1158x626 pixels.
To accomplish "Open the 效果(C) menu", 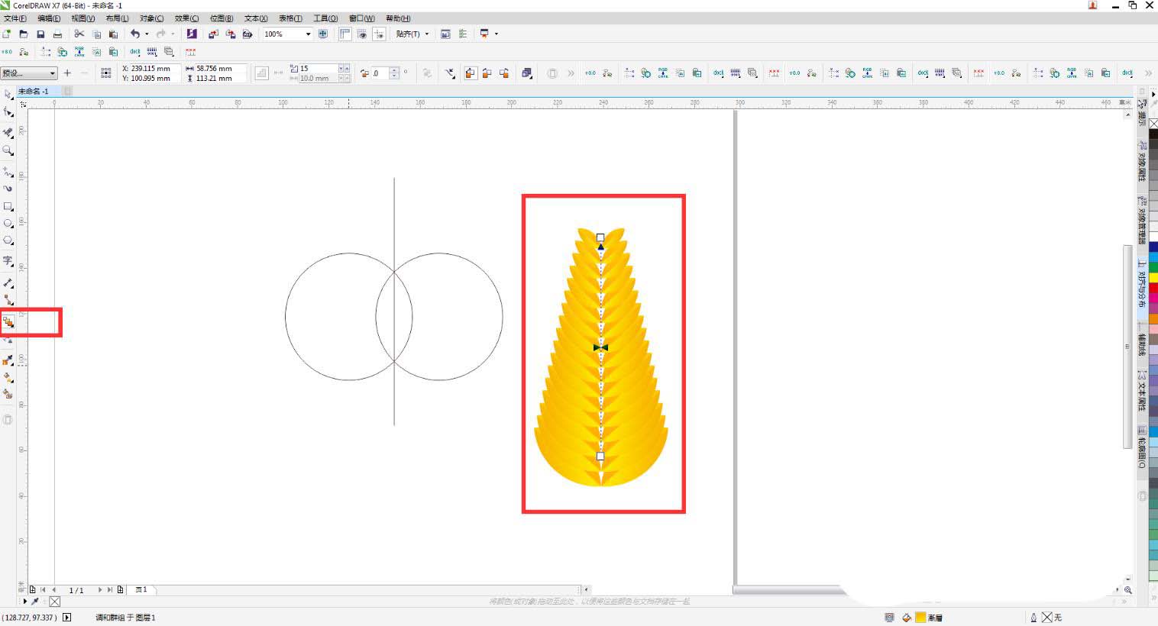I will pos(186,18).
